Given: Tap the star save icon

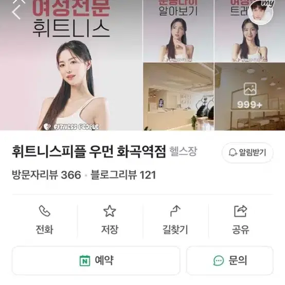Looking at the screenshot, I should click(x=110, y=211).
